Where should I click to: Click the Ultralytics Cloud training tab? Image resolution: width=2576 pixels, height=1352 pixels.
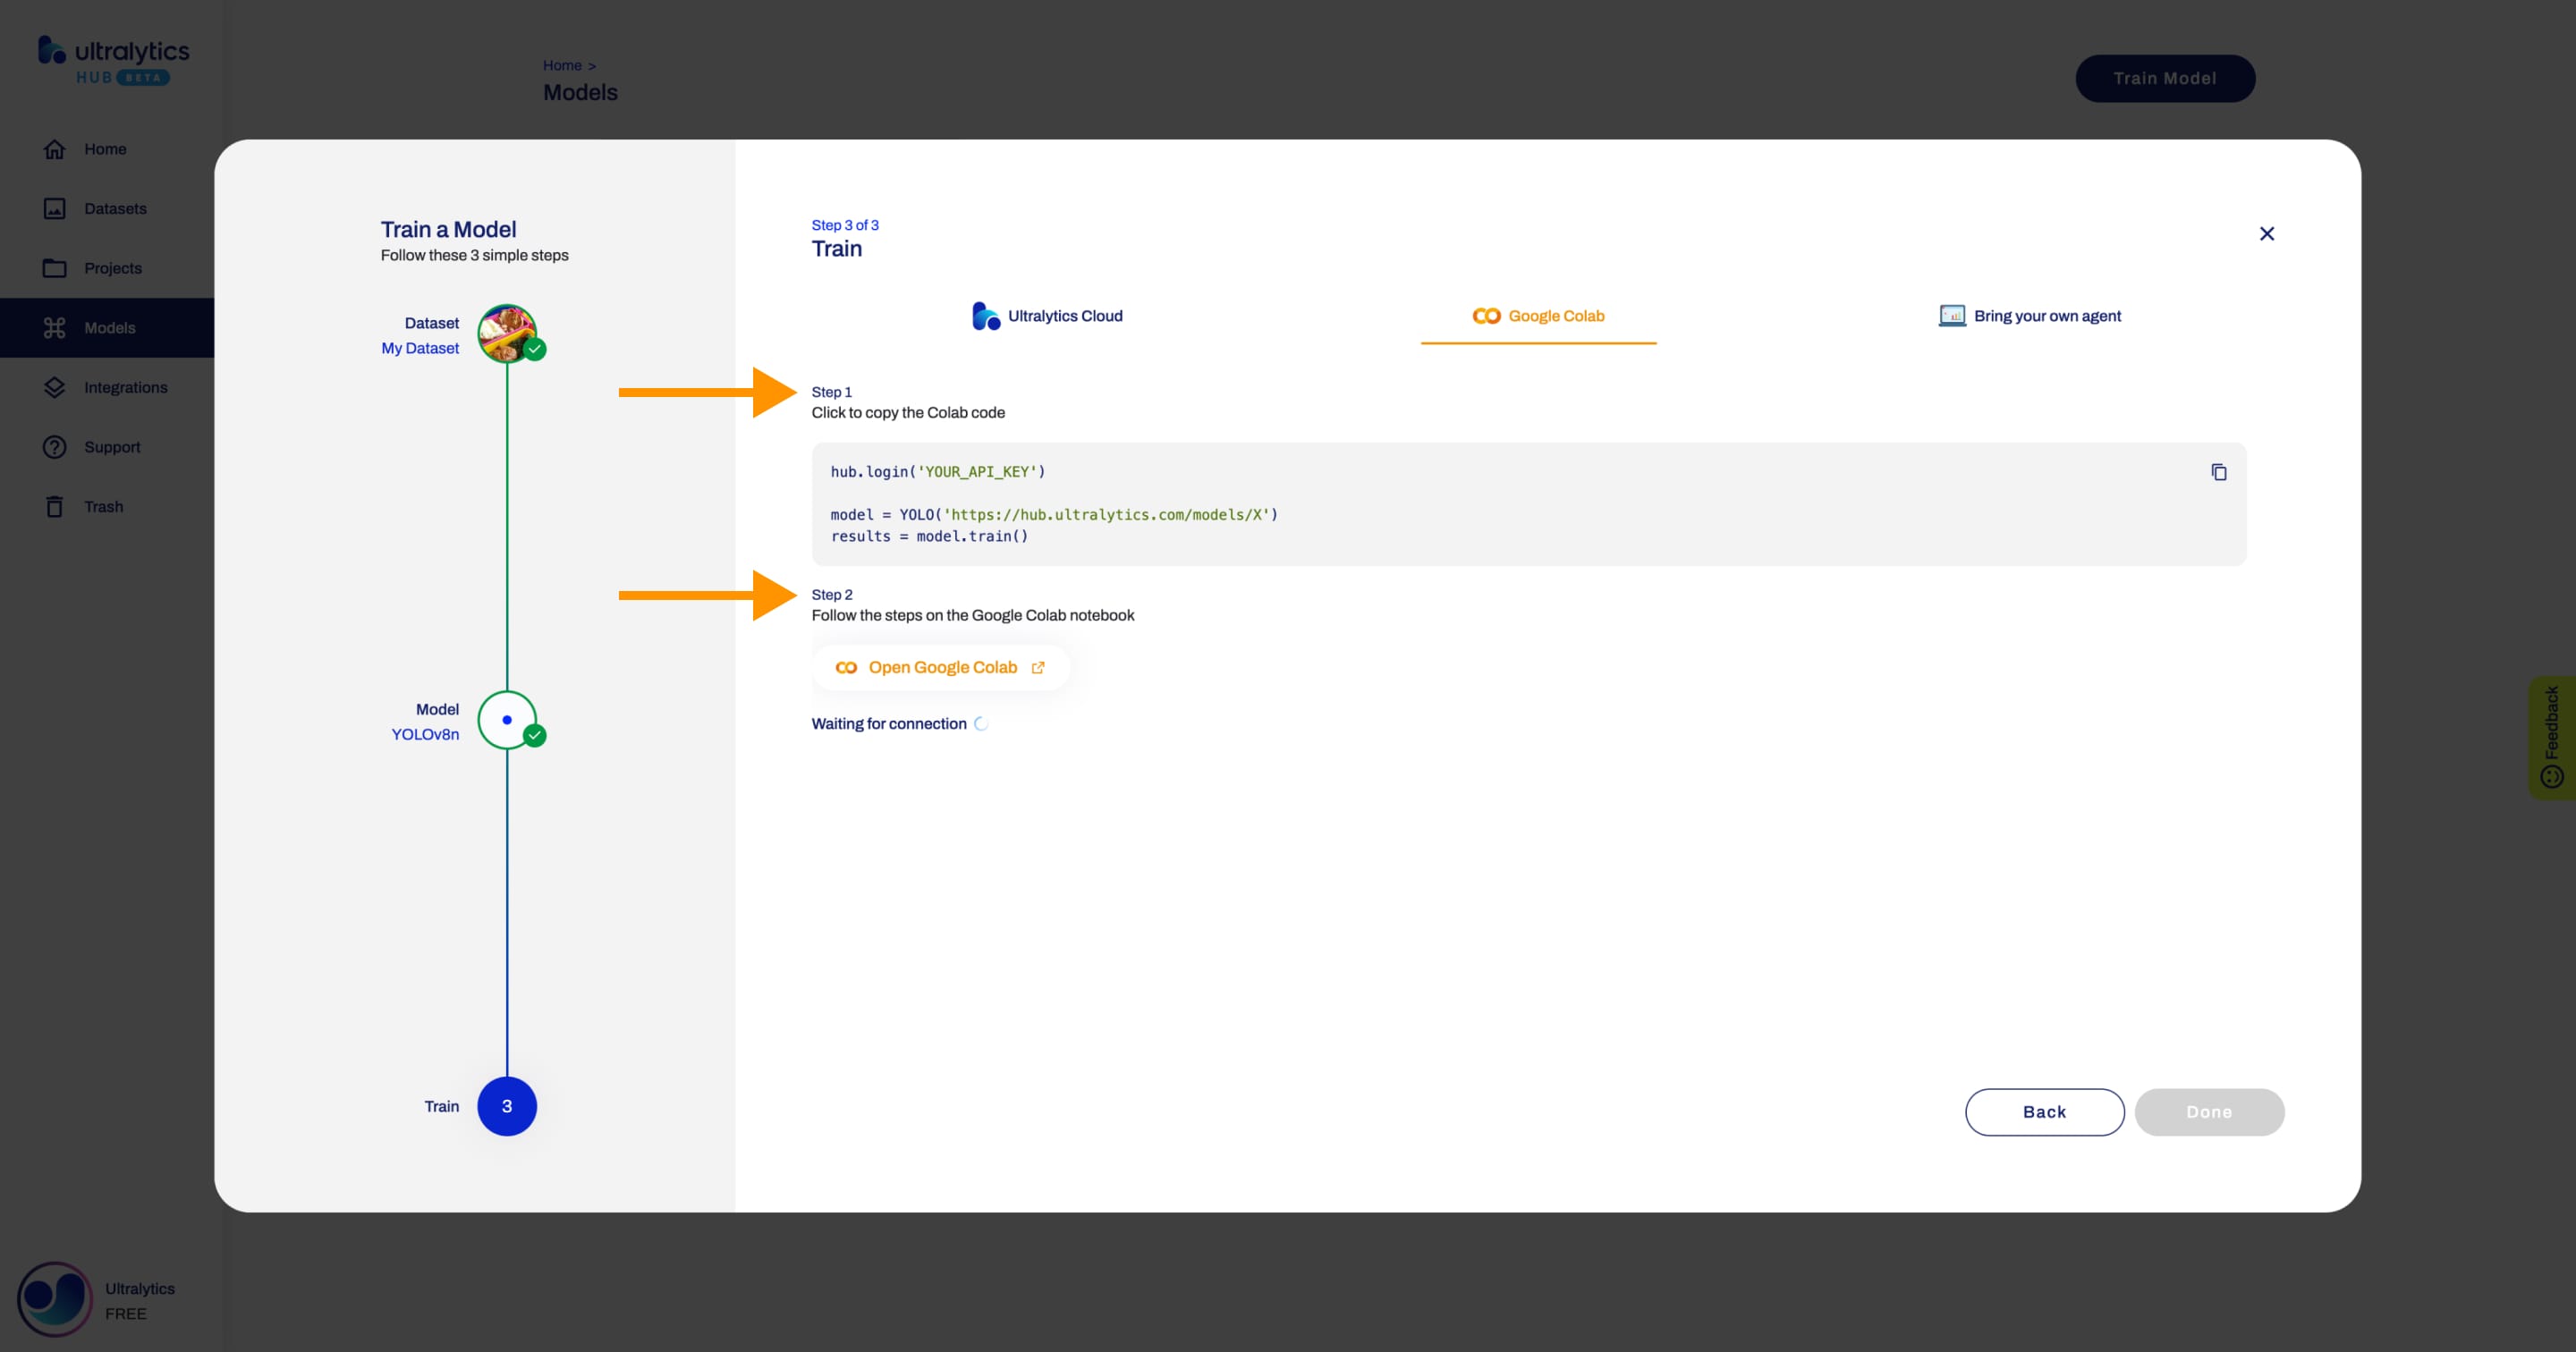(1045, 315)
